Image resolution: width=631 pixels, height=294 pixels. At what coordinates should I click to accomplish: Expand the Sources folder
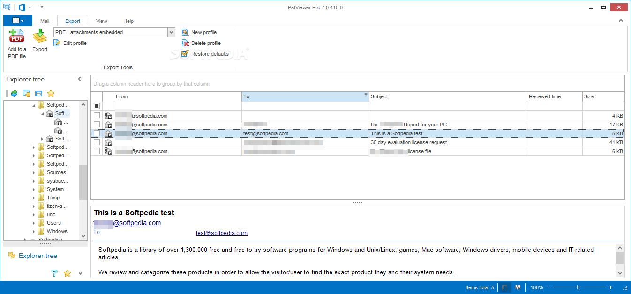[x=34, y=173]
